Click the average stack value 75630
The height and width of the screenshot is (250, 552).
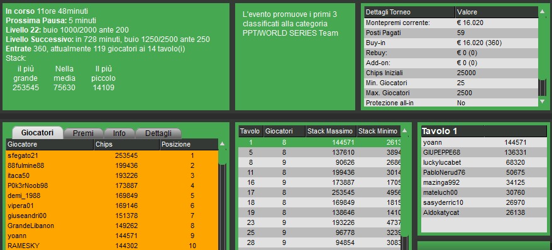(x=64, y=88)
